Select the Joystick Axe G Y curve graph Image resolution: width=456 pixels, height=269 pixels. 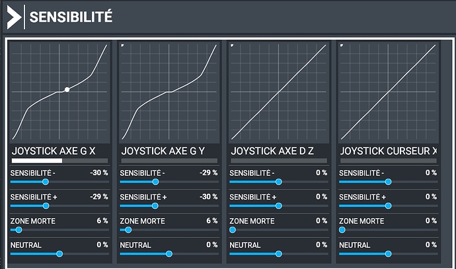pyautogui.click(x=169, y=93)
